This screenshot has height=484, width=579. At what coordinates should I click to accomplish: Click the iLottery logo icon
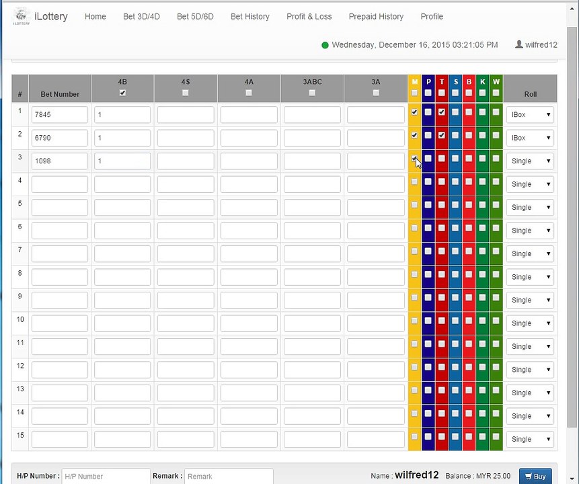click(21, 16)
